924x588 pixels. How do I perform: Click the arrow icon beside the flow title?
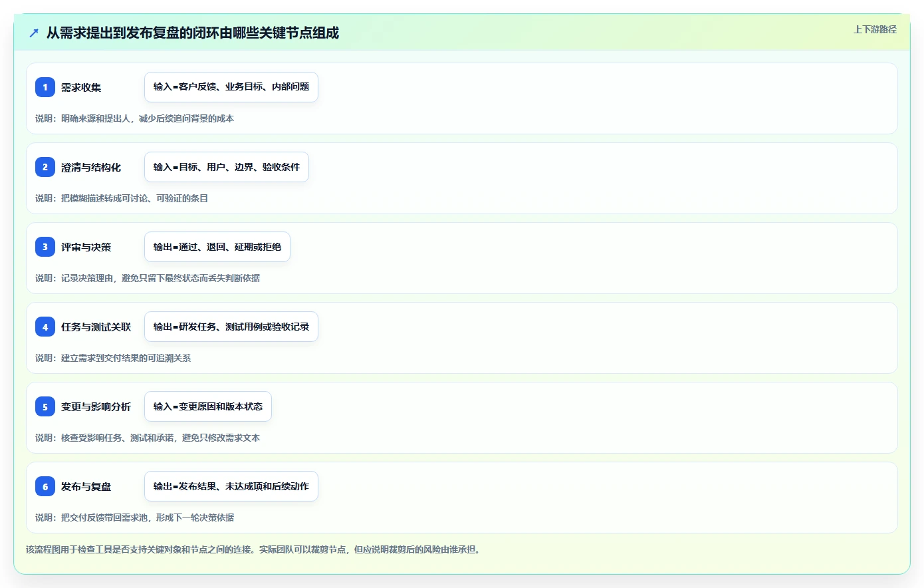pyautogui.click(x=34, y=33)
